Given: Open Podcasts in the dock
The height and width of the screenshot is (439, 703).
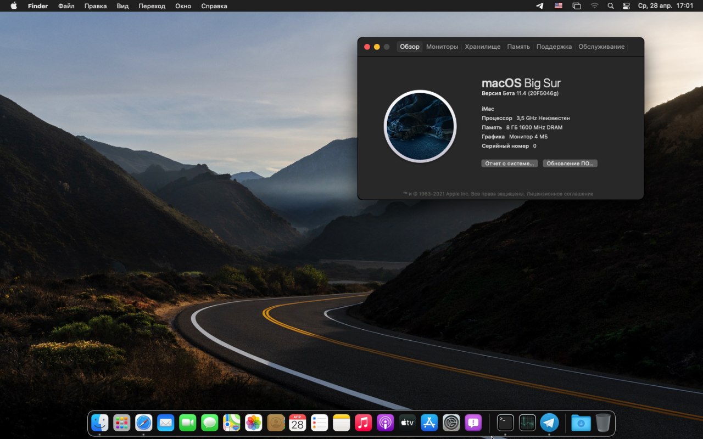Looking at the screenshot, I should (386, 423).
